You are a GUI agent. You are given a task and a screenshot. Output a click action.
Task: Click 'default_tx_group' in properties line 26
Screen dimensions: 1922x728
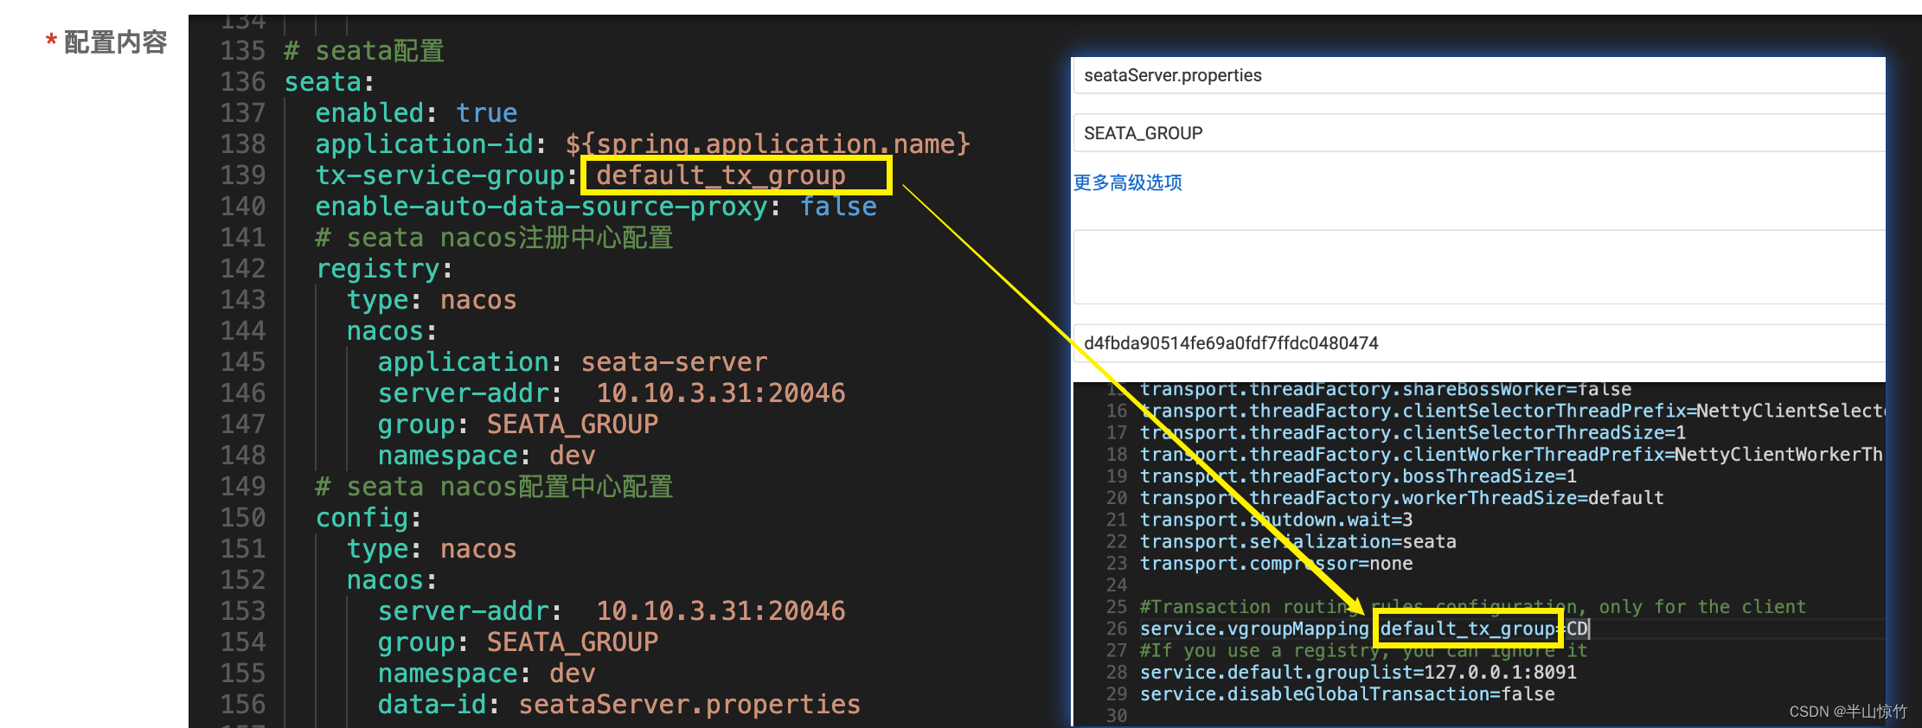[1468, 629]
